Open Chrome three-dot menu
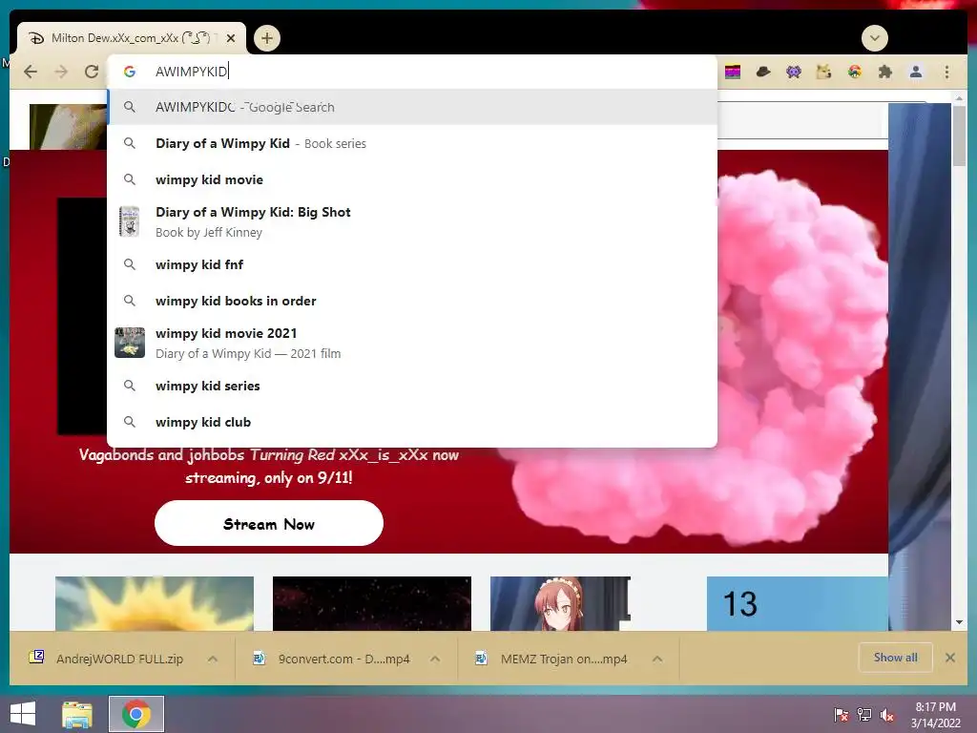977x733 pixels. point(946,73)
